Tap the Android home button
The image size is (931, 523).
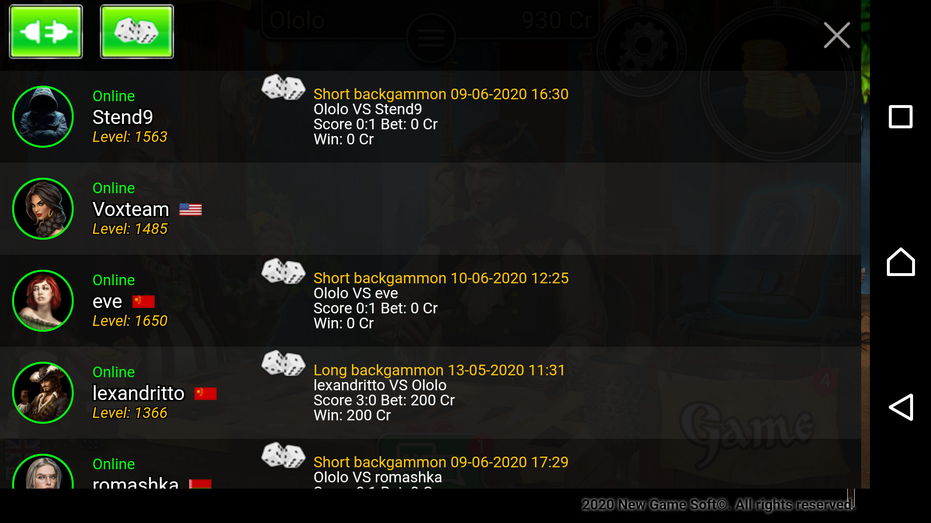pyautogui.click(x=900, y=262)
